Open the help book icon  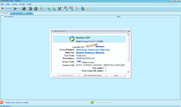pos(83,8)
